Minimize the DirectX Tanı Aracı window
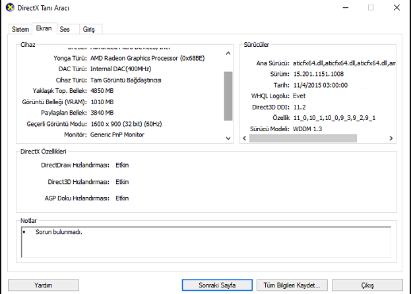 tap(346, 8)
